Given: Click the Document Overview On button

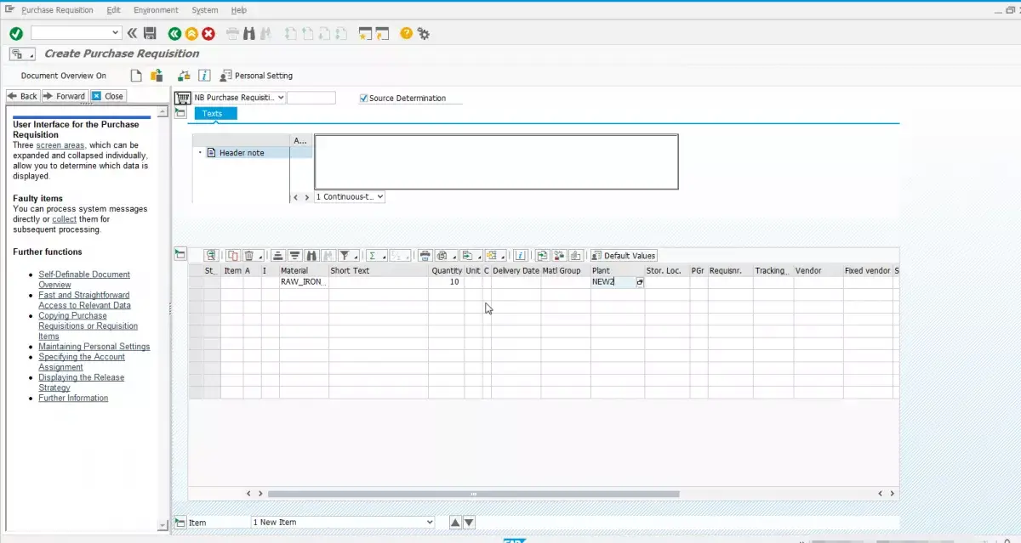Looking at the screenshot, I should pos(64,76).
